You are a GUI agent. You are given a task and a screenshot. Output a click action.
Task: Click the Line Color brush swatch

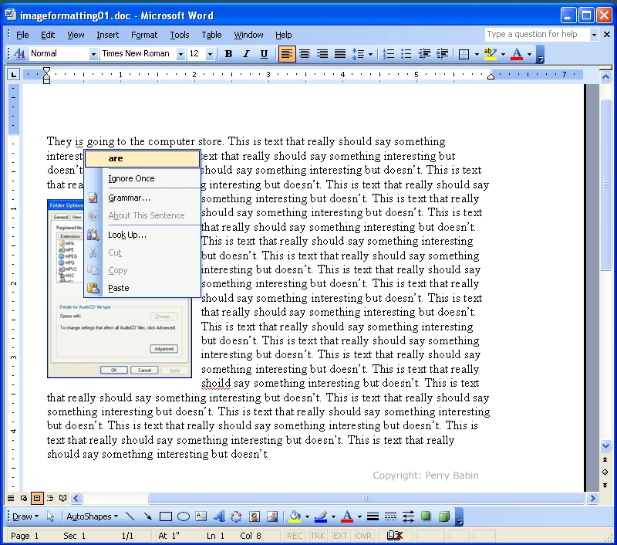(x=321, y=516)
